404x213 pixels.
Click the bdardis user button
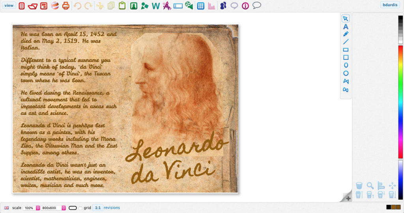click(x=390, y=5)
